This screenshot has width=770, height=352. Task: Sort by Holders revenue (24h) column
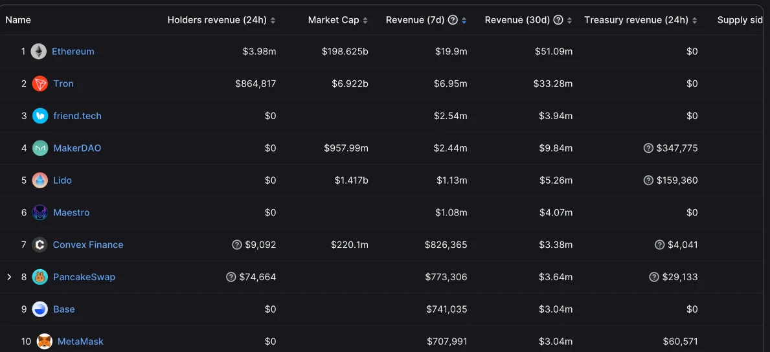[273, 21]
